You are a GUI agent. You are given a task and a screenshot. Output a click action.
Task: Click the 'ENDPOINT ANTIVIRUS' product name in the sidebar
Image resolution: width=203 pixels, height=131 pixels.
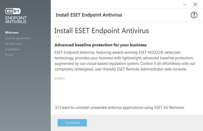coord(16,20)
